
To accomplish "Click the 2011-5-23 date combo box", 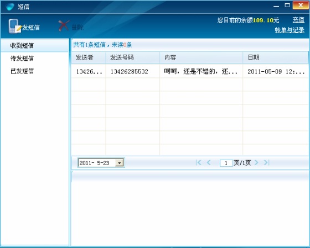I will click(x=101, y=163).
